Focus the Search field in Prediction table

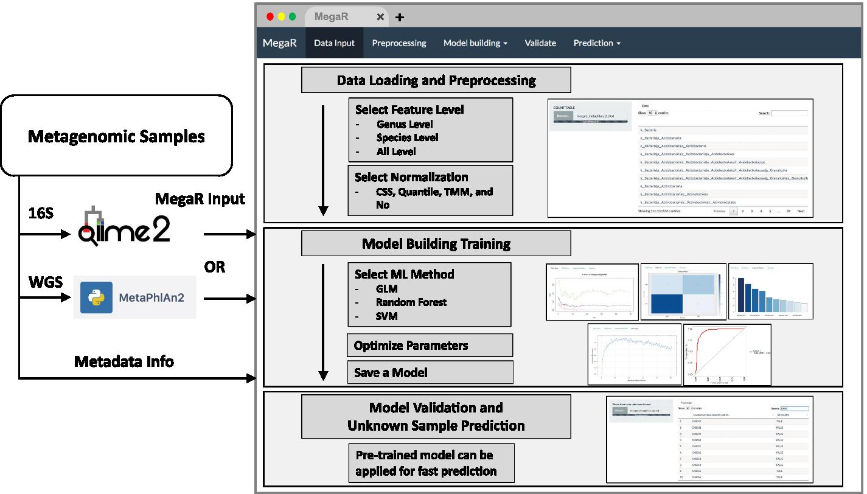[x=795, y=408]
